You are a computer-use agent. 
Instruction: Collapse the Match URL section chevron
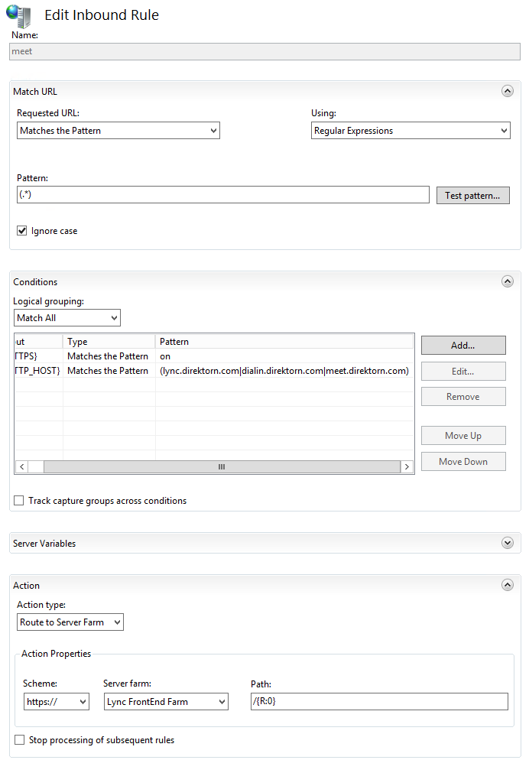coord(507,91)
